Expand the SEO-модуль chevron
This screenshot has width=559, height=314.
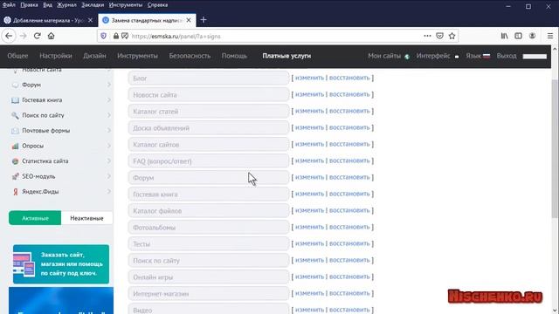coord(108,176)
